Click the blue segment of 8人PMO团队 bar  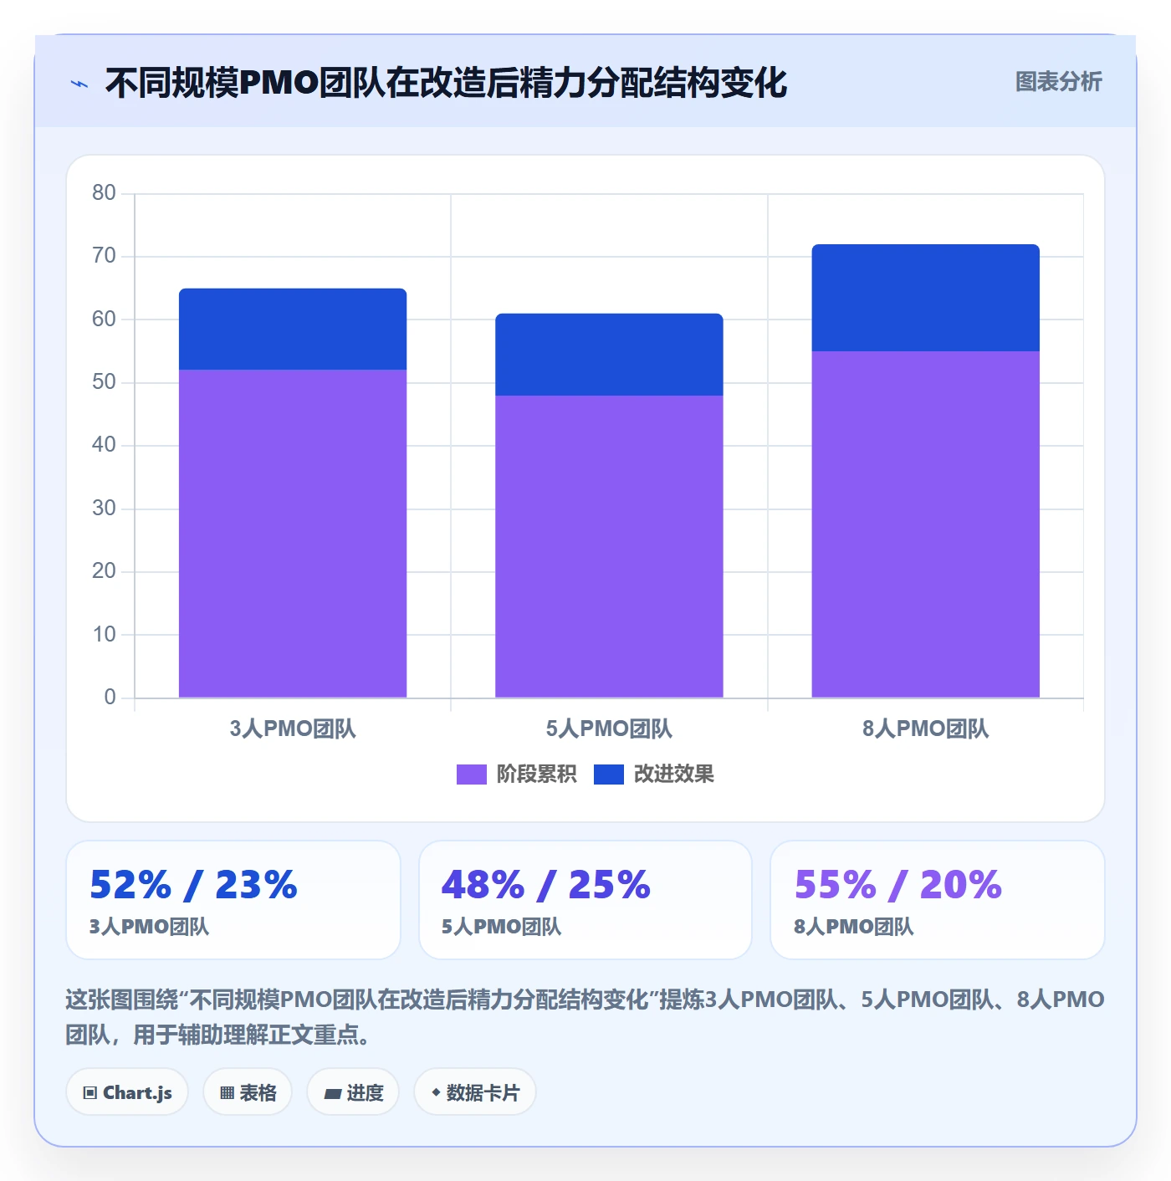pos(925,298)
